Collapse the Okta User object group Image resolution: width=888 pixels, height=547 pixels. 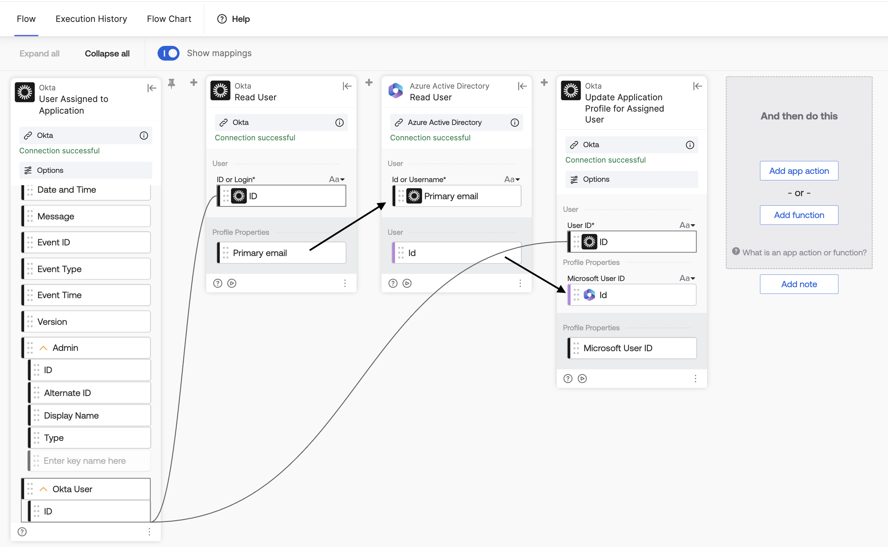[43, 489]
